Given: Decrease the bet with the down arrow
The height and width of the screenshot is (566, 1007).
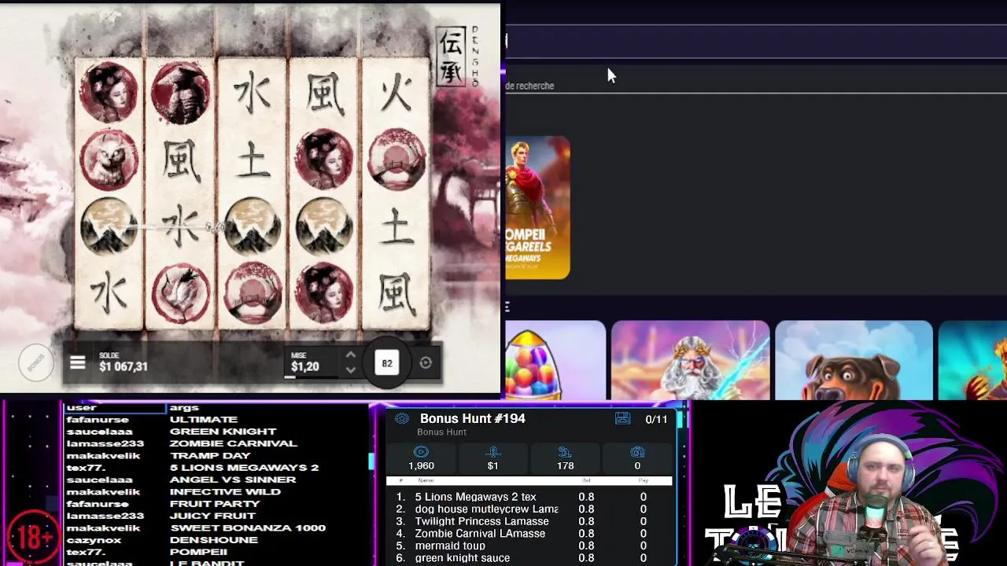Looking at the screenshot, I should (x=350, y=370).
